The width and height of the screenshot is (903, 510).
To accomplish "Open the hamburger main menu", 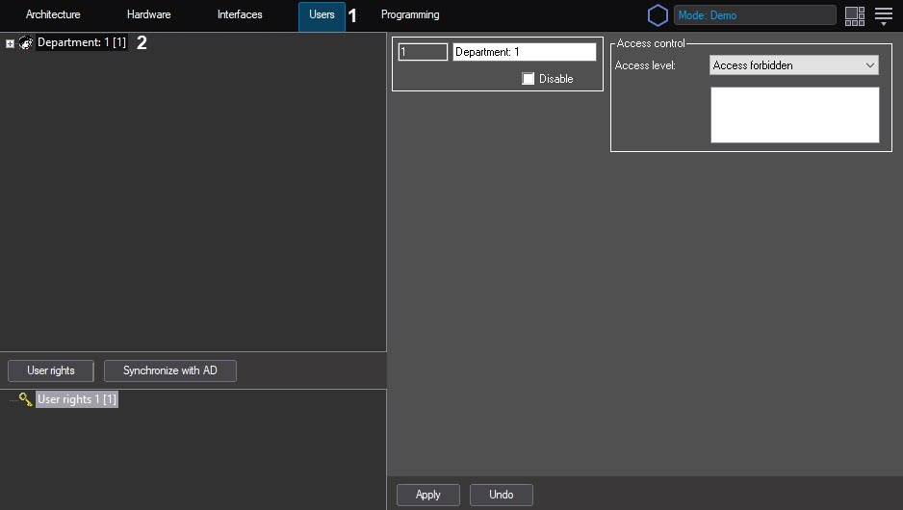I will (884, 15).
